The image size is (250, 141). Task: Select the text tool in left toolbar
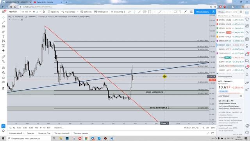(x=4, y=36)
